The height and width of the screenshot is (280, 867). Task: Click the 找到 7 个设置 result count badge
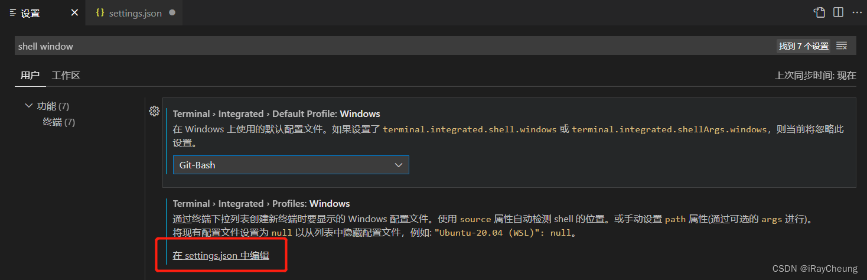pos(803,46)
